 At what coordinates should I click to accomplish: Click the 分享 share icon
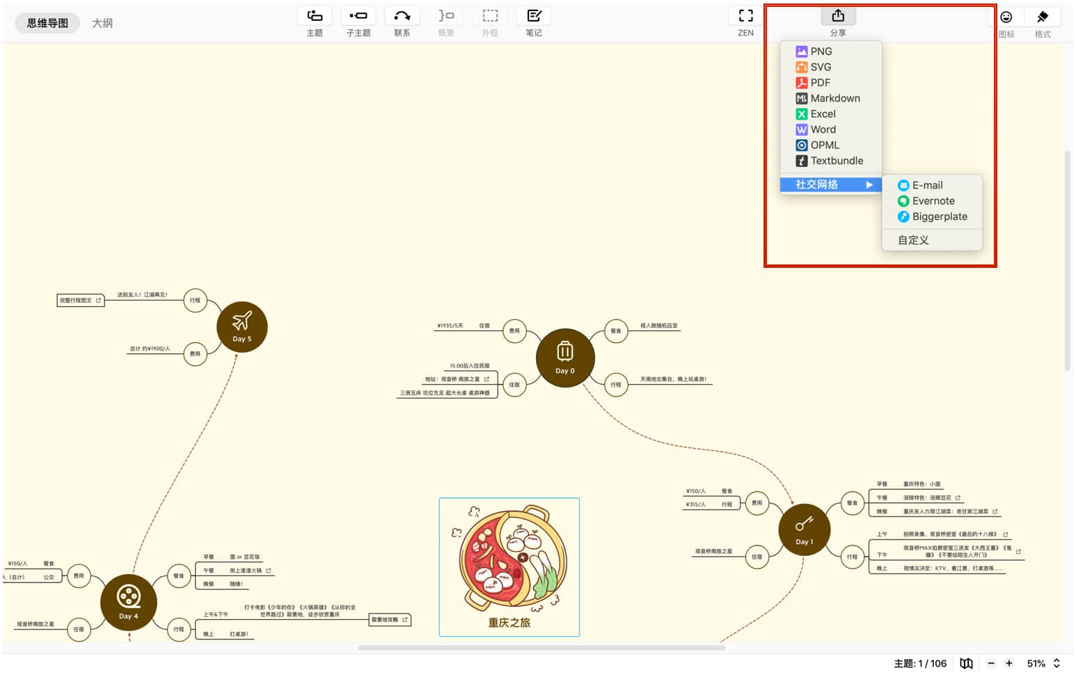[x=838, y=16]
